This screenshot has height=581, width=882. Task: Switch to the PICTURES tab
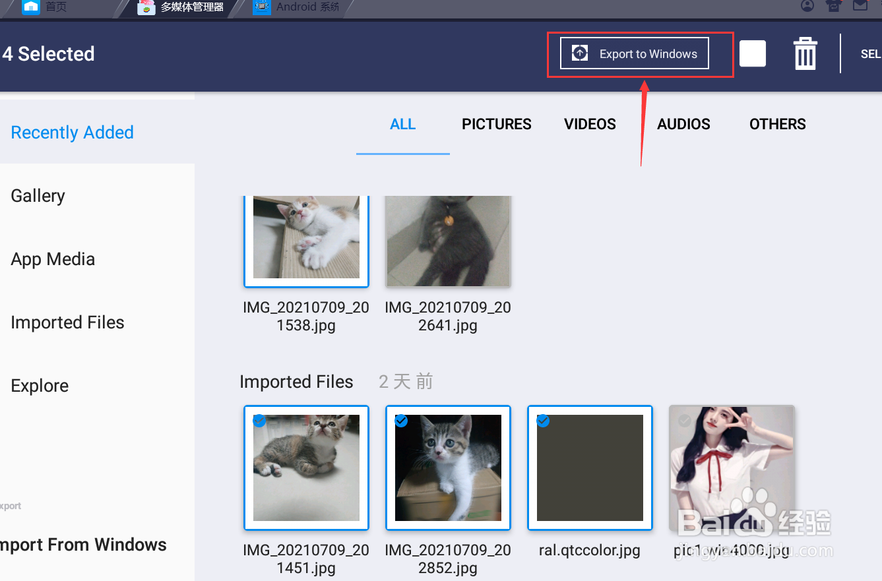(496, 124)
